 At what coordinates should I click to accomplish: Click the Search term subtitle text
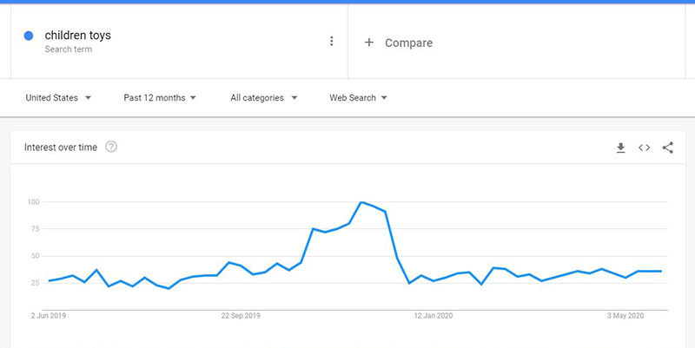[69, 49]
